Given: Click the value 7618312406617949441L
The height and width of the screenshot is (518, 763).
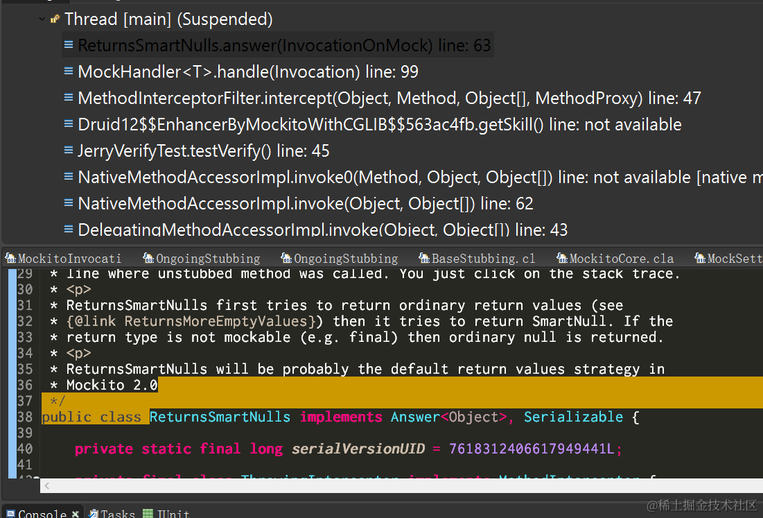Looking at the screenshot, I should pos(532,449).
